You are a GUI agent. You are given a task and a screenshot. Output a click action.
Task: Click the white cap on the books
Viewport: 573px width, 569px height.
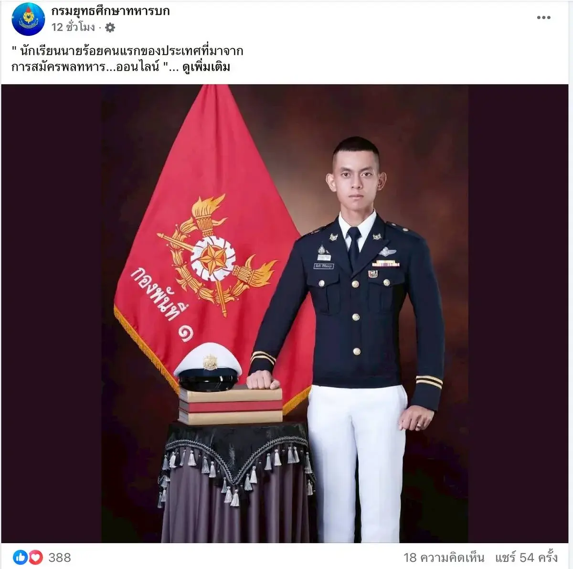pos(208,366)
